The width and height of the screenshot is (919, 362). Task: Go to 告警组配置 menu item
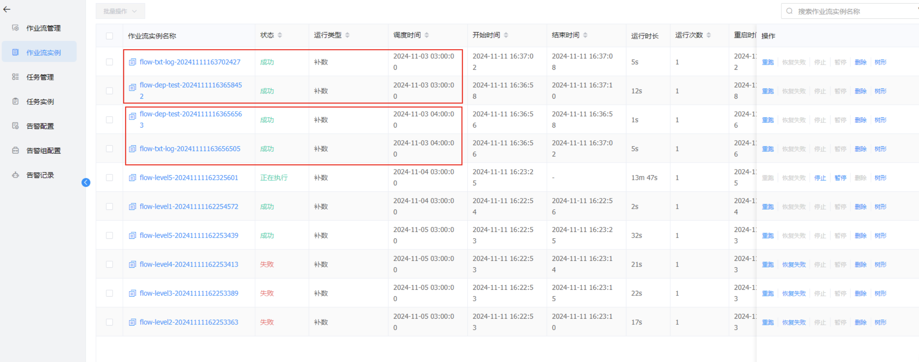tap(43, 151)
